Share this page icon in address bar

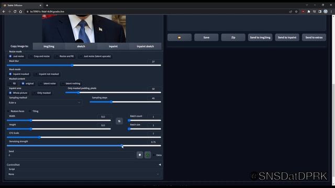pos(291,11)
